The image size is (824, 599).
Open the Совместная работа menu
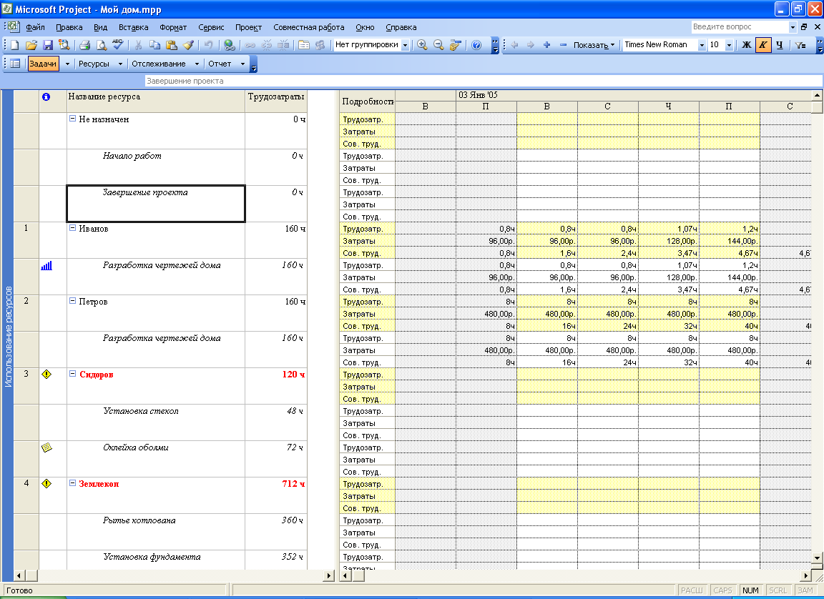[308, 27]
